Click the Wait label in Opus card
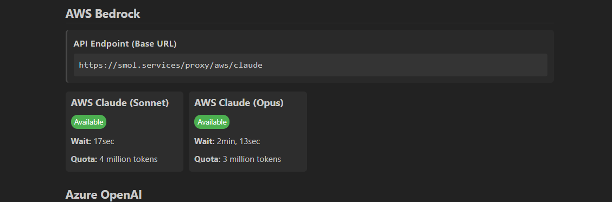Viewport: 612px width, 202px height. point(205,141)
